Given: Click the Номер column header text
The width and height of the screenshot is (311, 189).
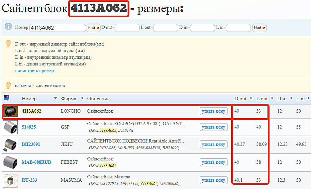Looking at the screenshot, I should 29,99.
